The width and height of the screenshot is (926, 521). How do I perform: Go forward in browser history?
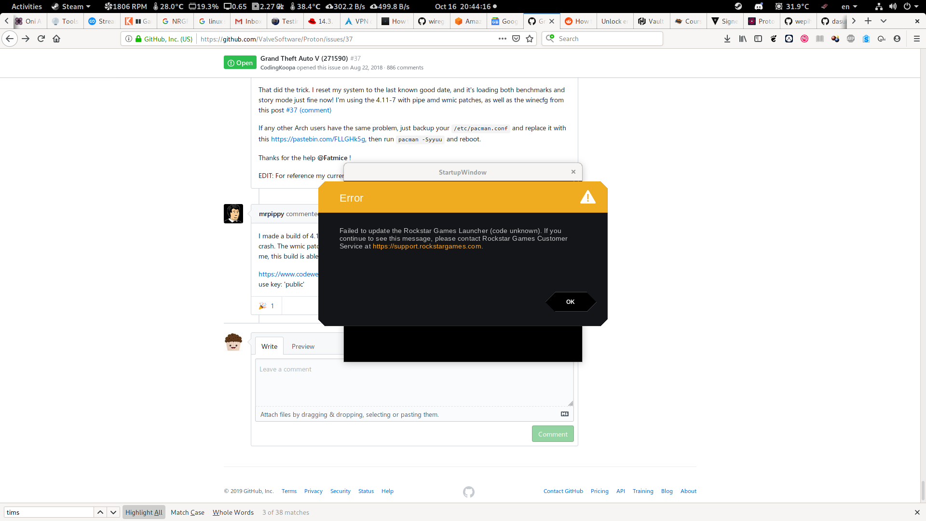[x=26, y=39]
